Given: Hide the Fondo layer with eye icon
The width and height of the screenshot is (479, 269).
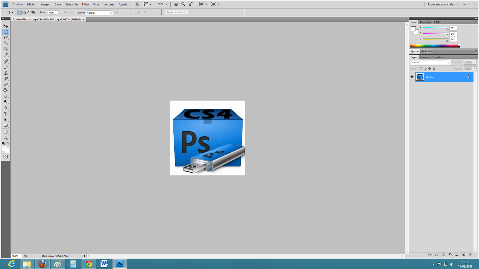Looking at the screenshot, I should tap(412, 77).
